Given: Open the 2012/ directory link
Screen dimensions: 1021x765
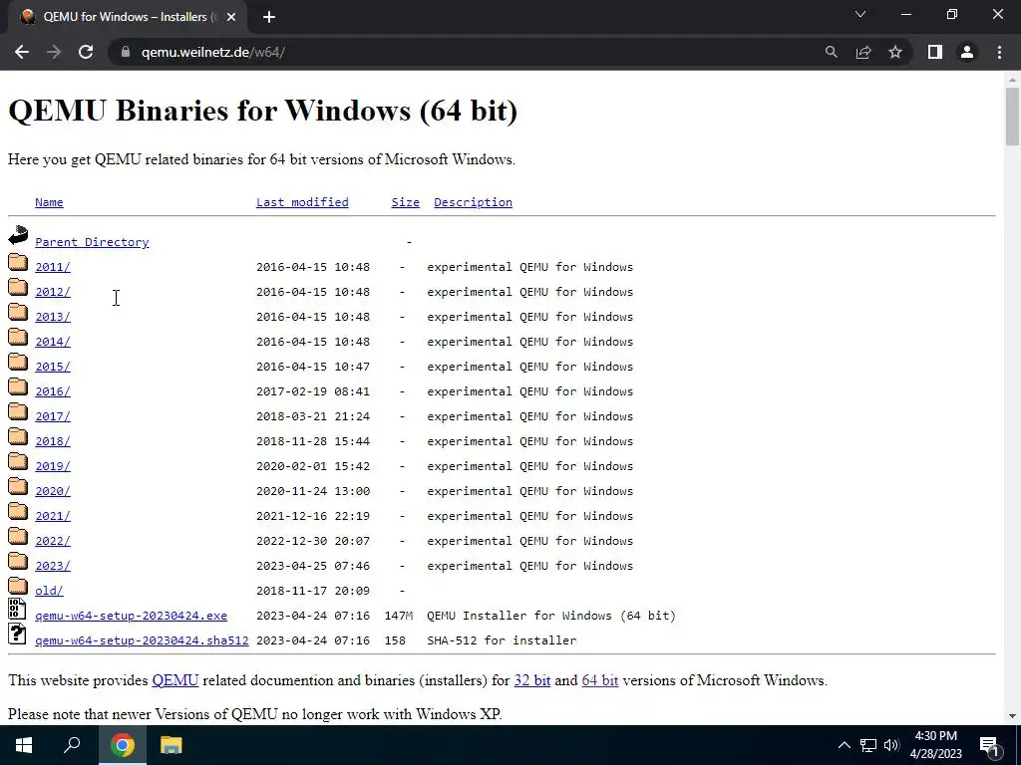Looking at the screenshot, I should tap(53, 292).
